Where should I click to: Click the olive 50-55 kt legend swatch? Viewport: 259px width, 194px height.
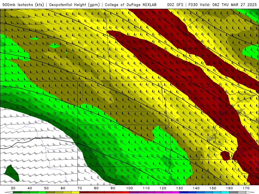pyautogui.click(x=51, y=192)
